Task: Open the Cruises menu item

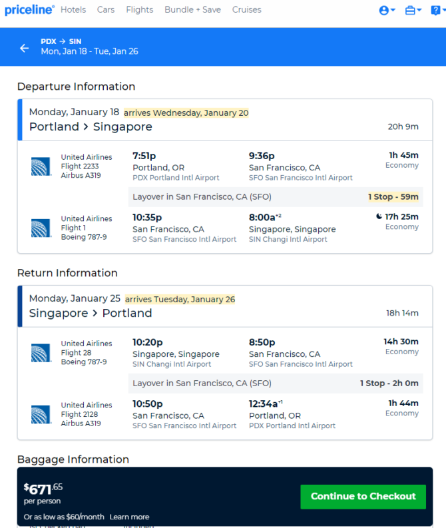Action: pyautogui.click(x=247, y=10)
